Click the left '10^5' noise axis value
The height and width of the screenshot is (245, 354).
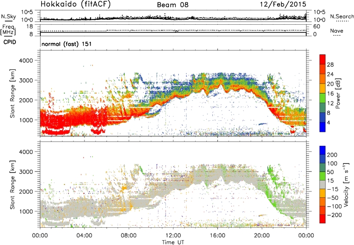27,12
